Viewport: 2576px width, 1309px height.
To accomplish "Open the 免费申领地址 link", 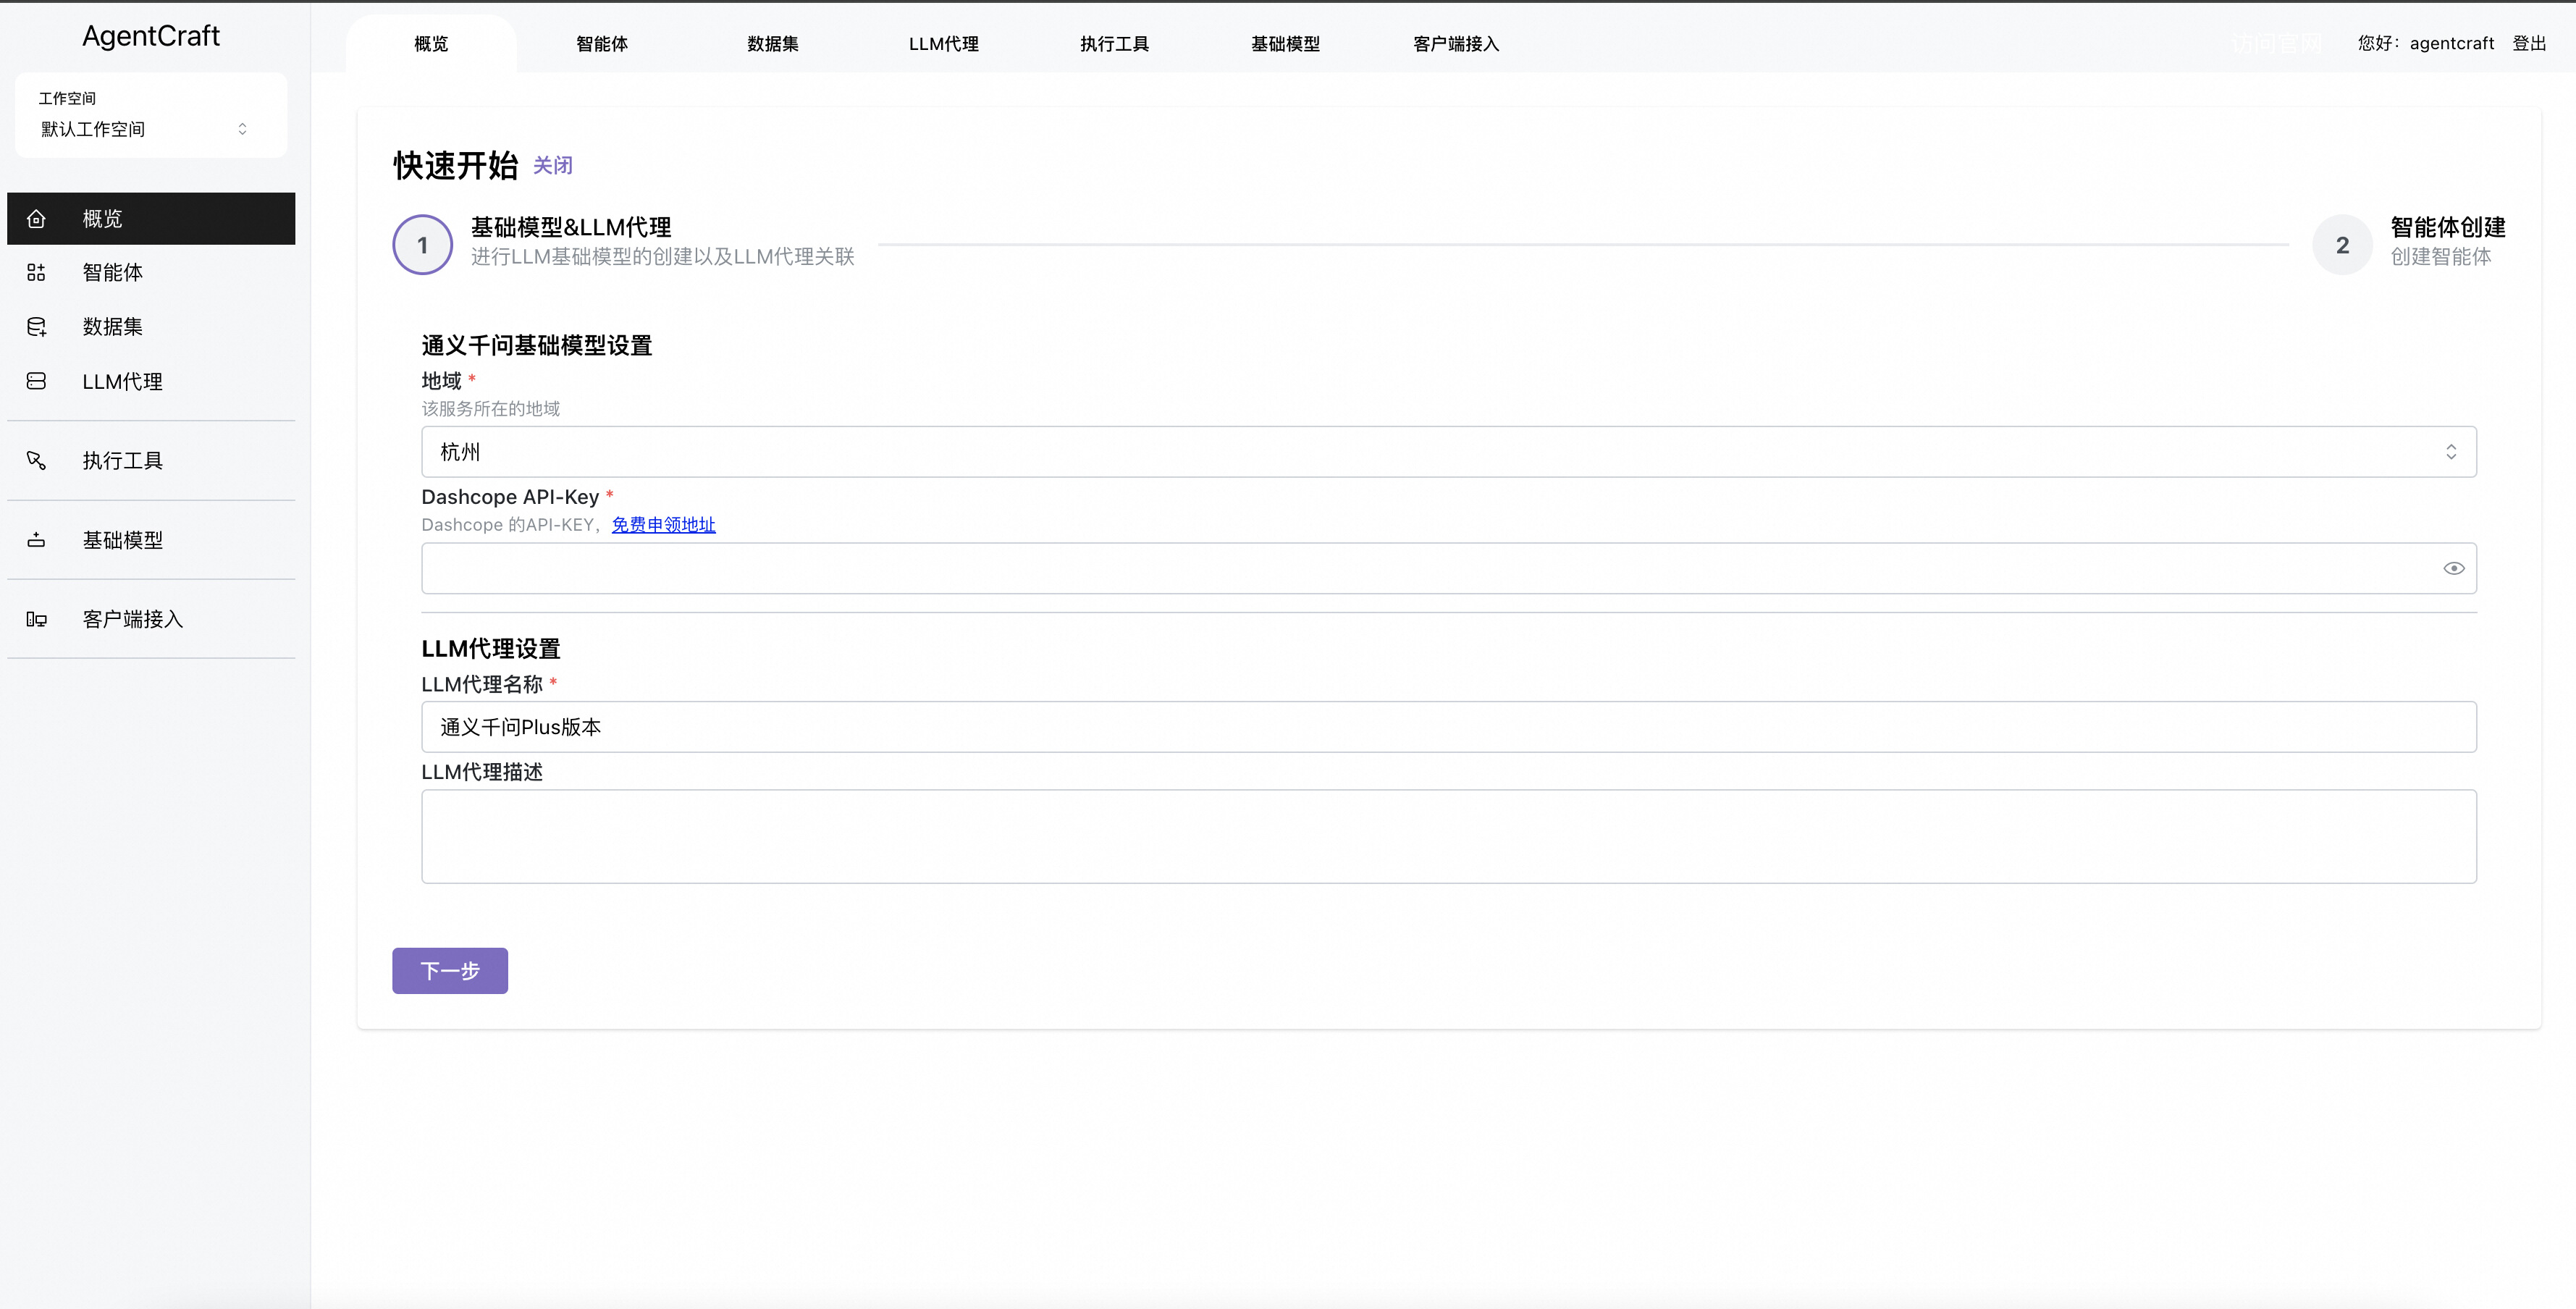I will [664, 525].
